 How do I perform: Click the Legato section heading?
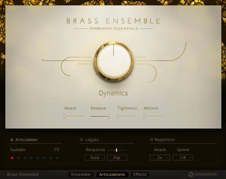(x=92, y=140)
